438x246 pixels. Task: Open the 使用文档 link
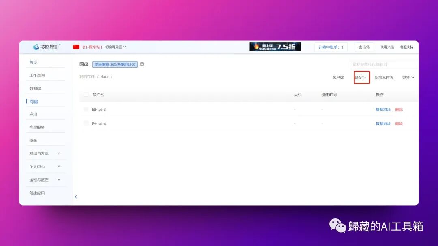point(387,47)
